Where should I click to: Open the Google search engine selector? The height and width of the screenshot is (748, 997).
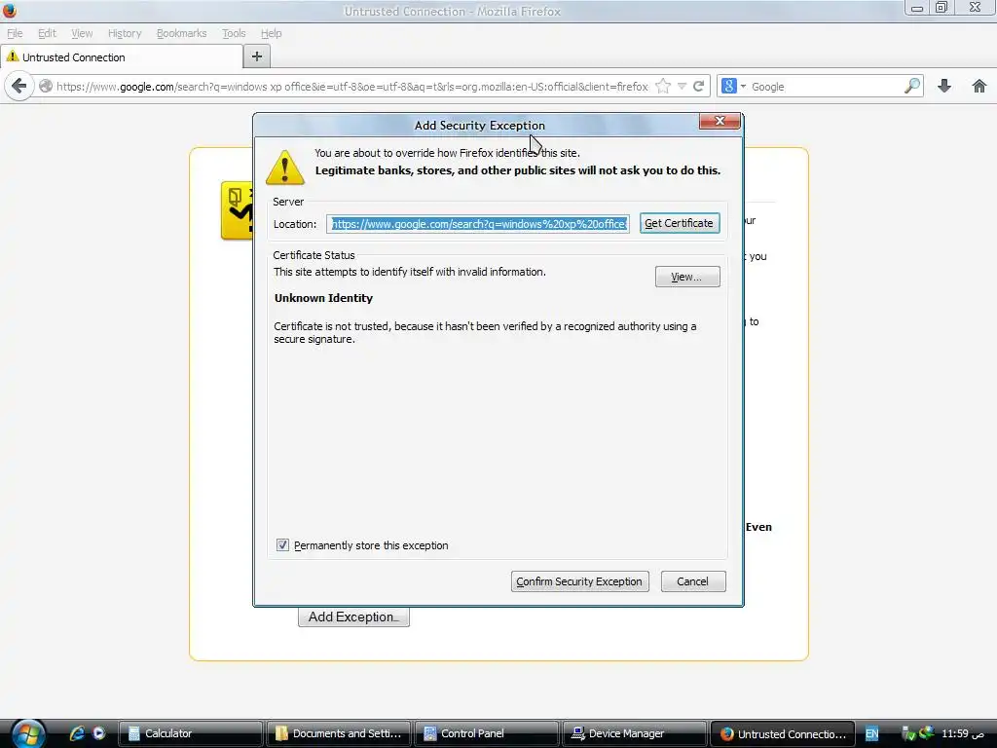pyautogui.click(x=733, y=86)
